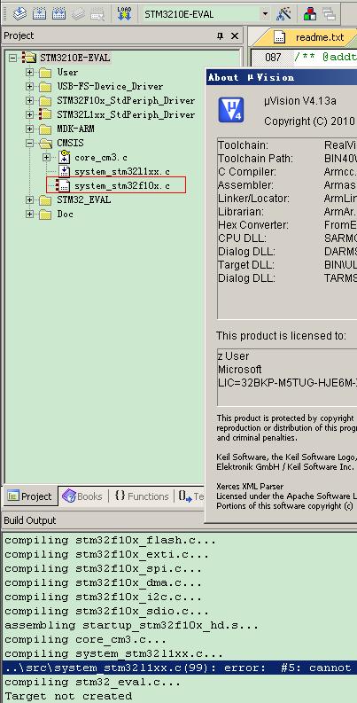Select system_stm32l1xx.c file
Screen dimensions: 357x703
[x=122, y=172]
